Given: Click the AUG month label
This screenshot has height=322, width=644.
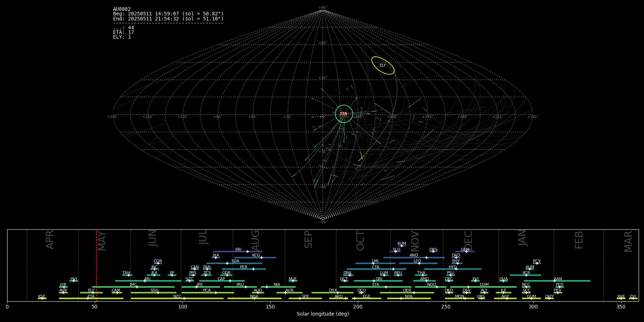Looking at the screenshot, I should tap(255, 240).
